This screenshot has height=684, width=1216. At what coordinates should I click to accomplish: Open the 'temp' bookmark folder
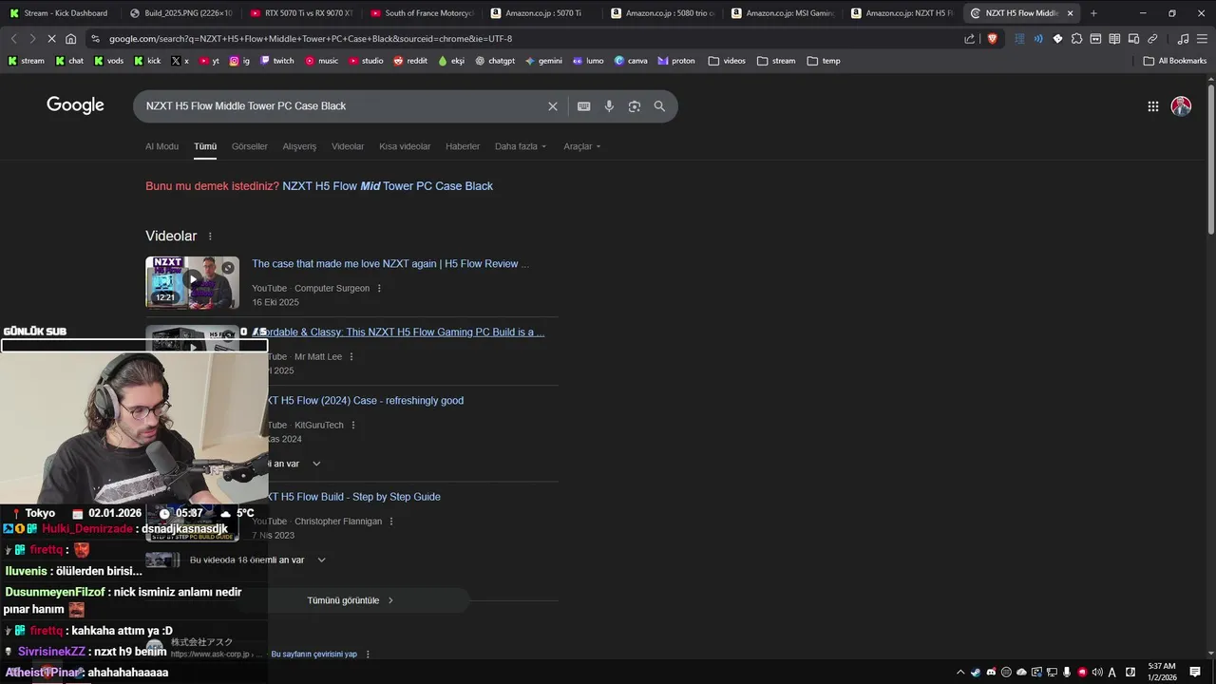pos(824,61)
